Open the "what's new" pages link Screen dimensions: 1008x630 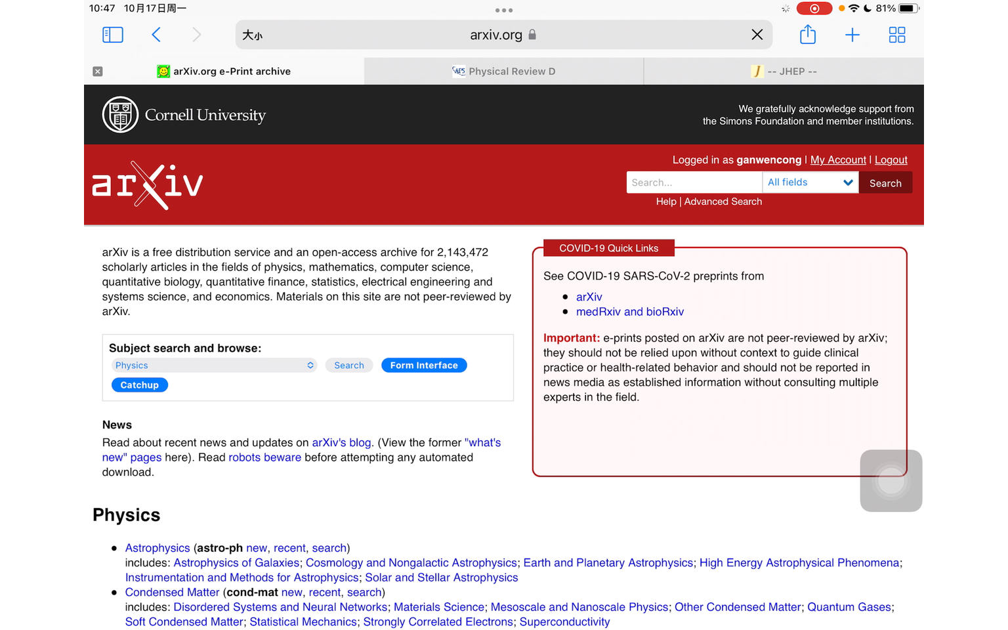pos(301,450)
